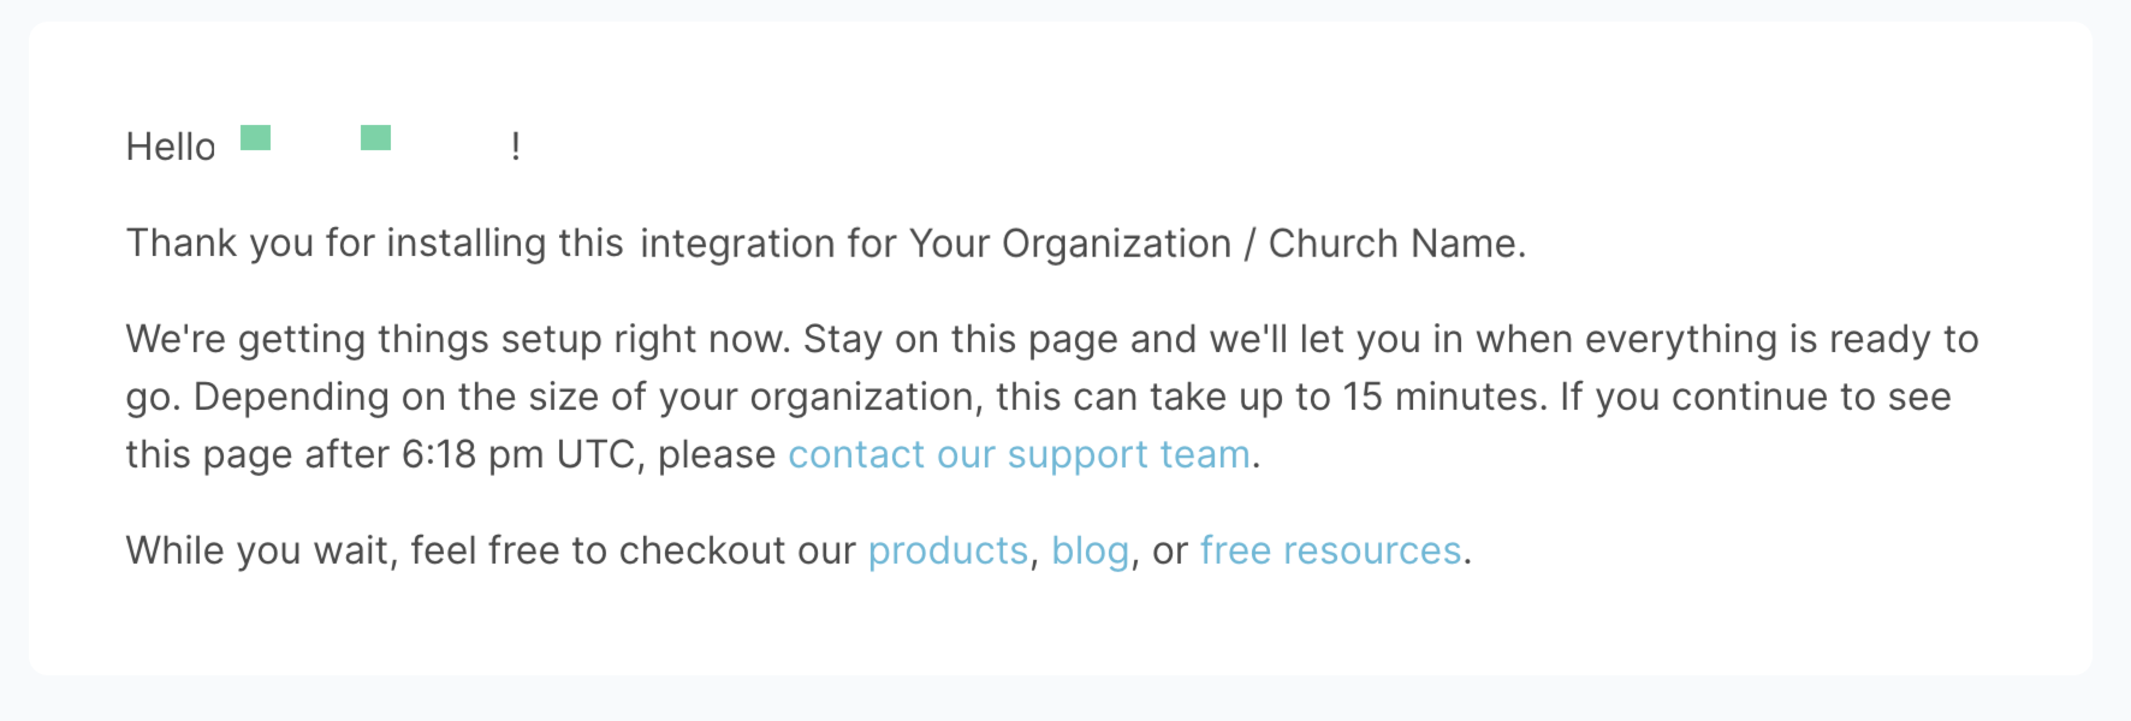Click the Your Organization / Church Name text
Screen dimensions: 2131x721
(1213, 243)
